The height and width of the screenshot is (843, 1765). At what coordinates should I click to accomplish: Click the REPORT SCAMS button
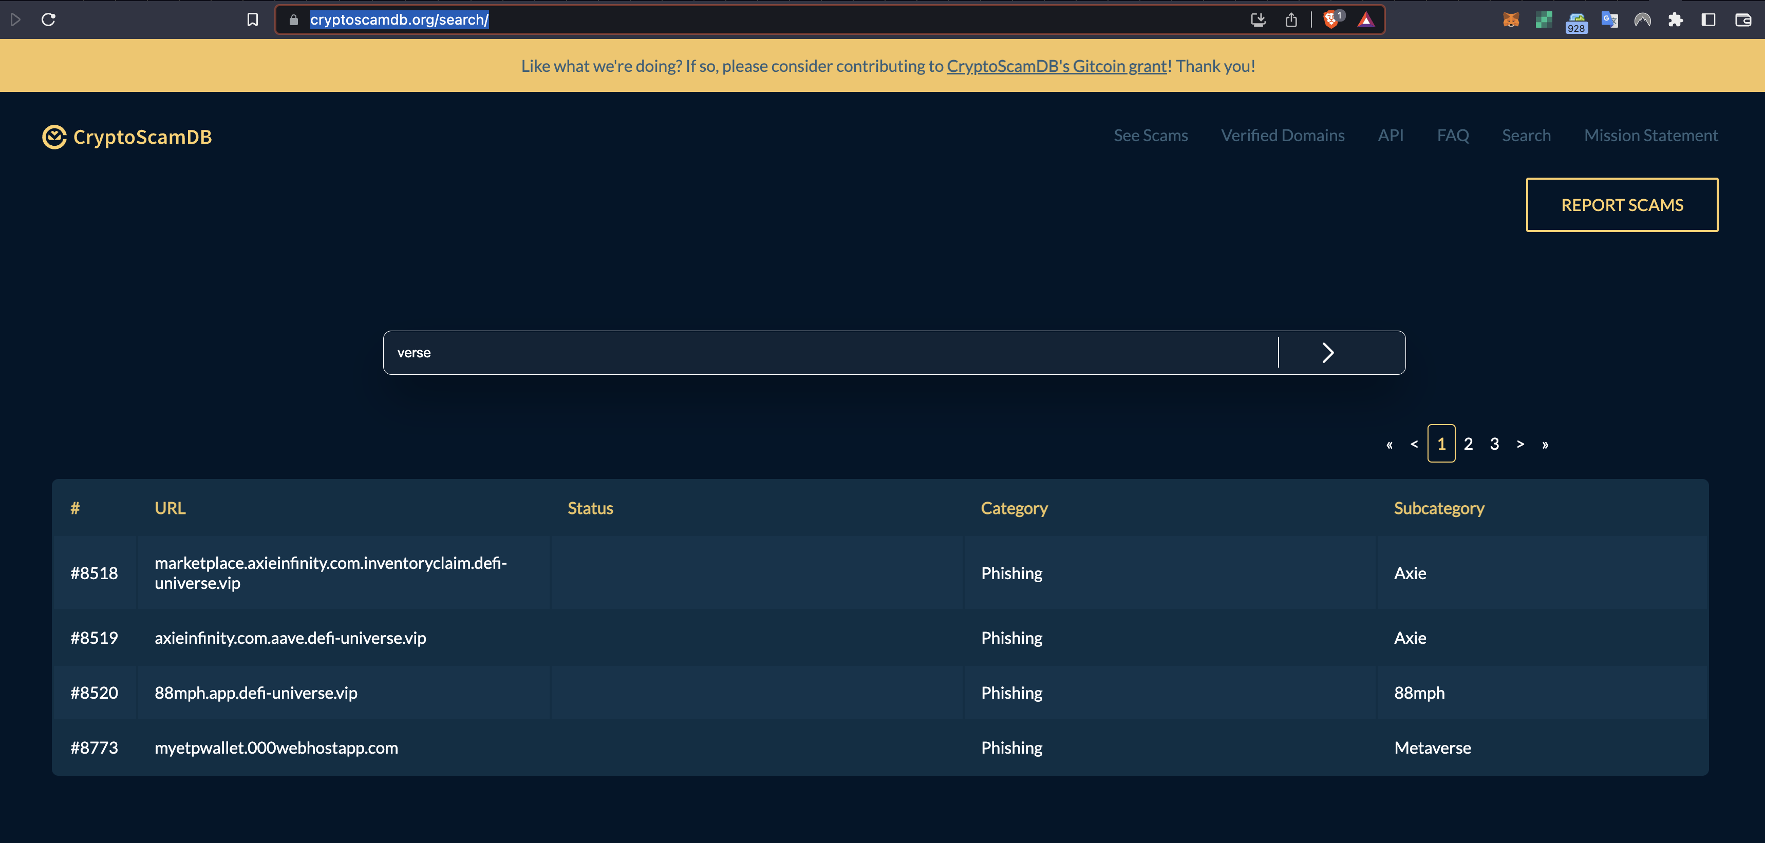click(1622, 205)
